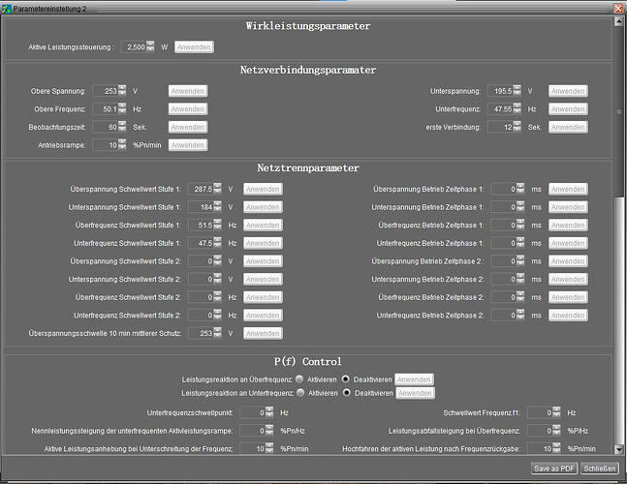Click the Aktive Leistungssteuerung spinner arrows
627x484 pixels.
[x=150, y=46]
